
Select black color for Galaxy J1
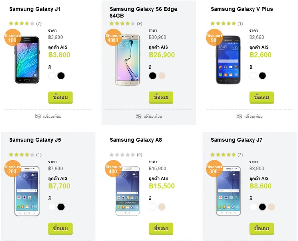(x=61, y=76)
